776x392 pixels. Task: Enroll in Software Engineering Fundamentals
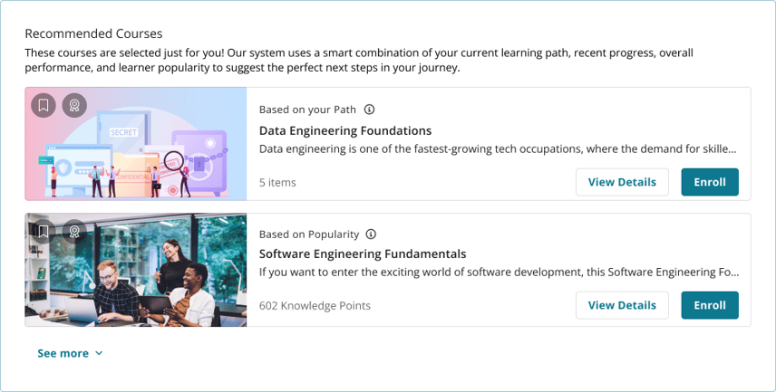tap(710, 305)
